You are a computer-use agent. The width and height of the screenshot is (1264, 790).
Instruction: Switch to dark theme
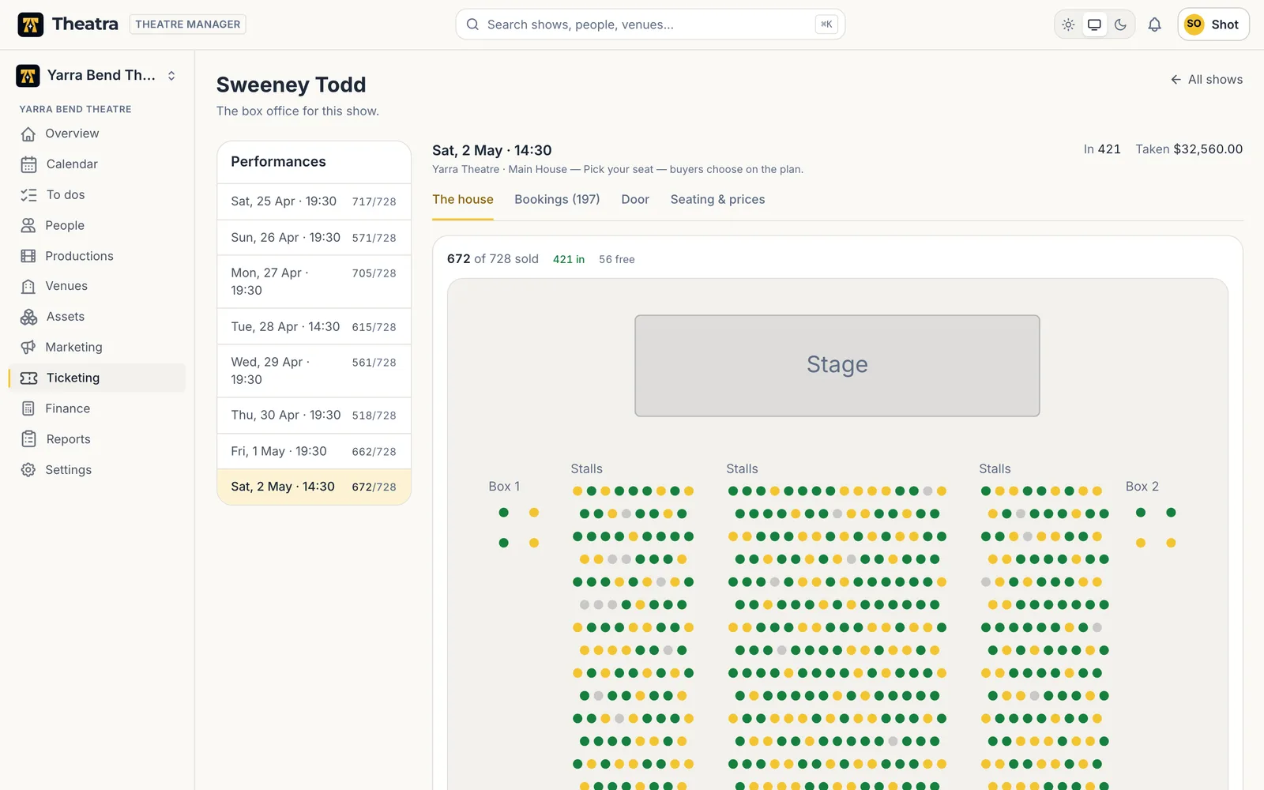pyautogui.click(x=1120, y=24)
